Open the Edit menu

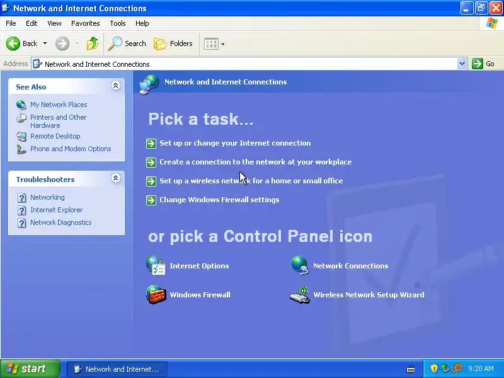(31, 23)
